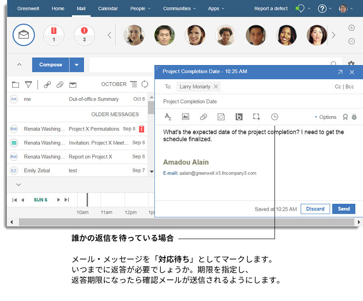
Task: Send the Project Completion Date email
Action: pyautogui.click(x=344, y=209)
